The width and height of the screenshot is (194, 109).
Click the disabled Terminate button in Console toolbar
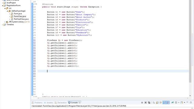[x=142, y=102]
